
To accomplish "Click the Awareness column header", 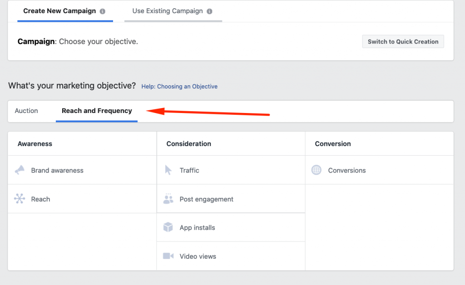I will pos(35,144).
